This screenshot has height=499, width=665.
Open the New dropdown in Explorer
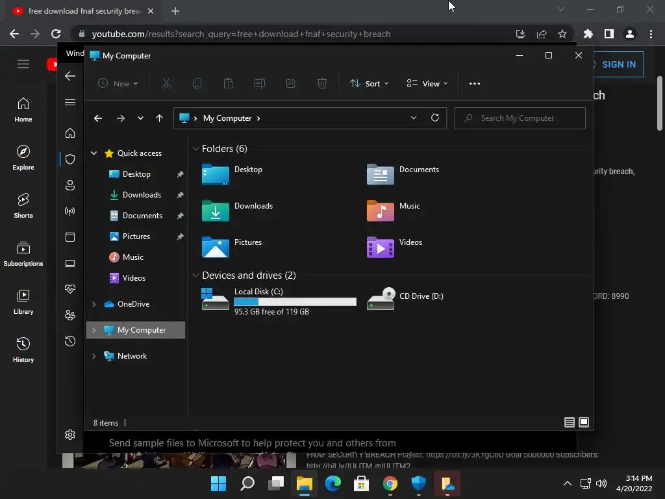[118, 84]
